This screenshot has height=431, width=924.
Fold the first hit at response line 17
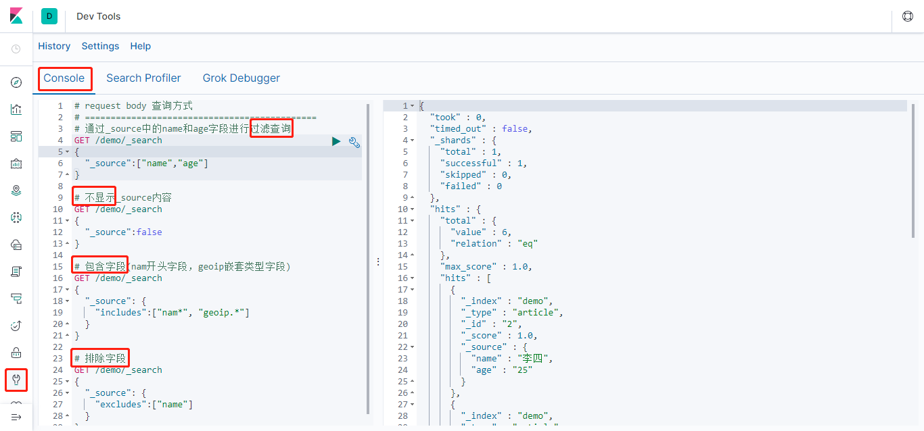(412, 290)
